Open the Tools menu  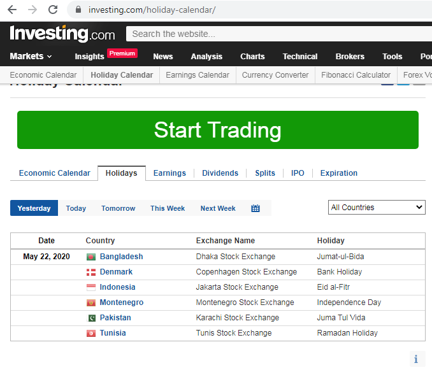point(392,57)
